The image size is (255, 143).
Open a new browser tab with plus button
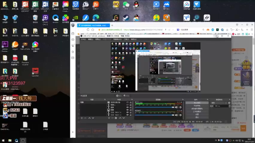pyautogui.click(x=112, y=25)
